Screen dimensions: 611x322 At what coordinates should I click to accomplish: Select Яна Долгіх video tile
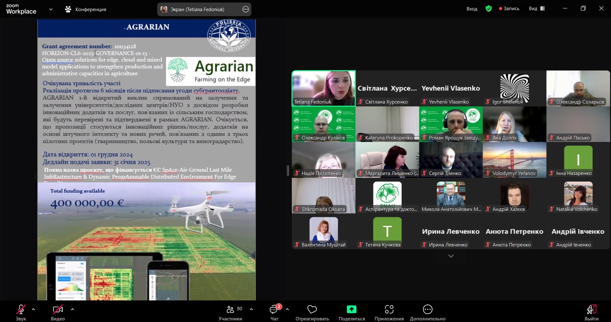515,124
